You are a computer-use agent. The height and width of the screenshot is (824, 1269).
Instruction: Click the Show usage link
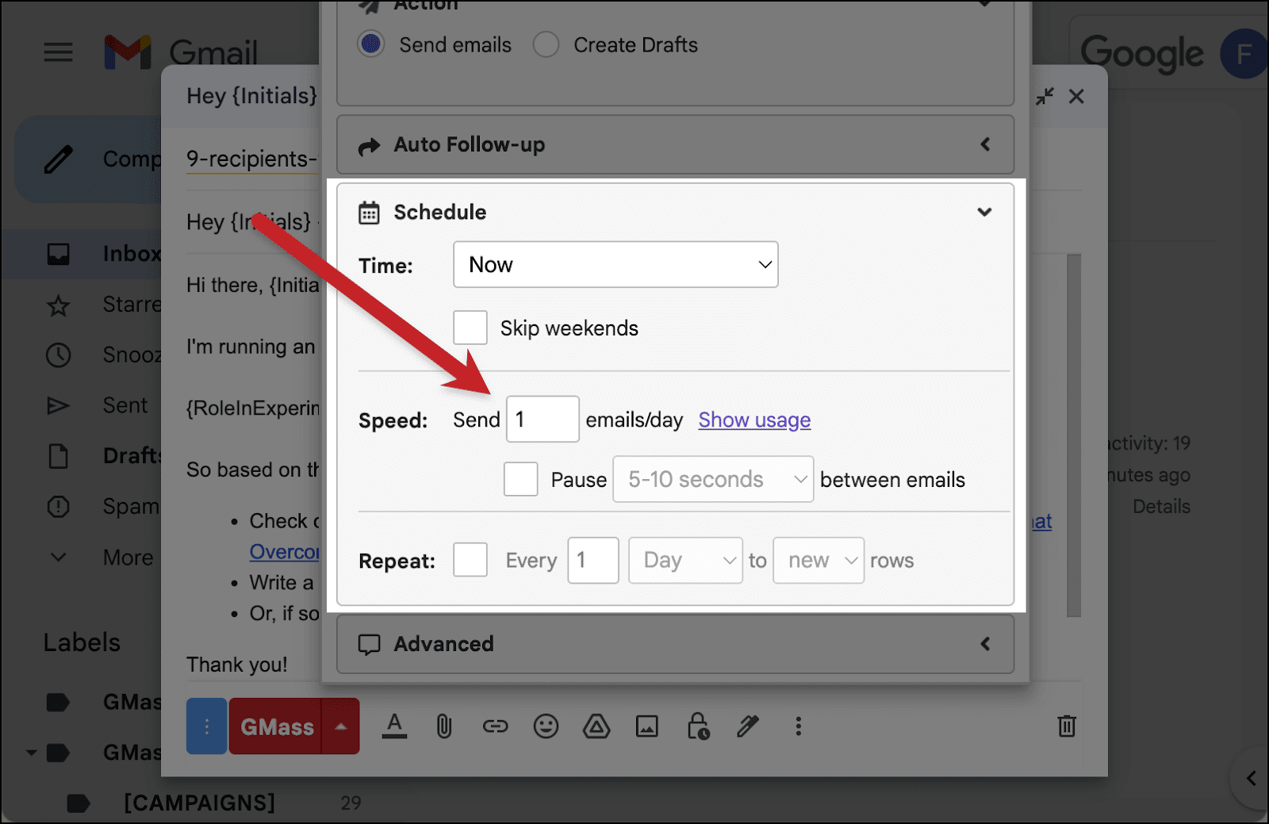[x=754, y=420]
